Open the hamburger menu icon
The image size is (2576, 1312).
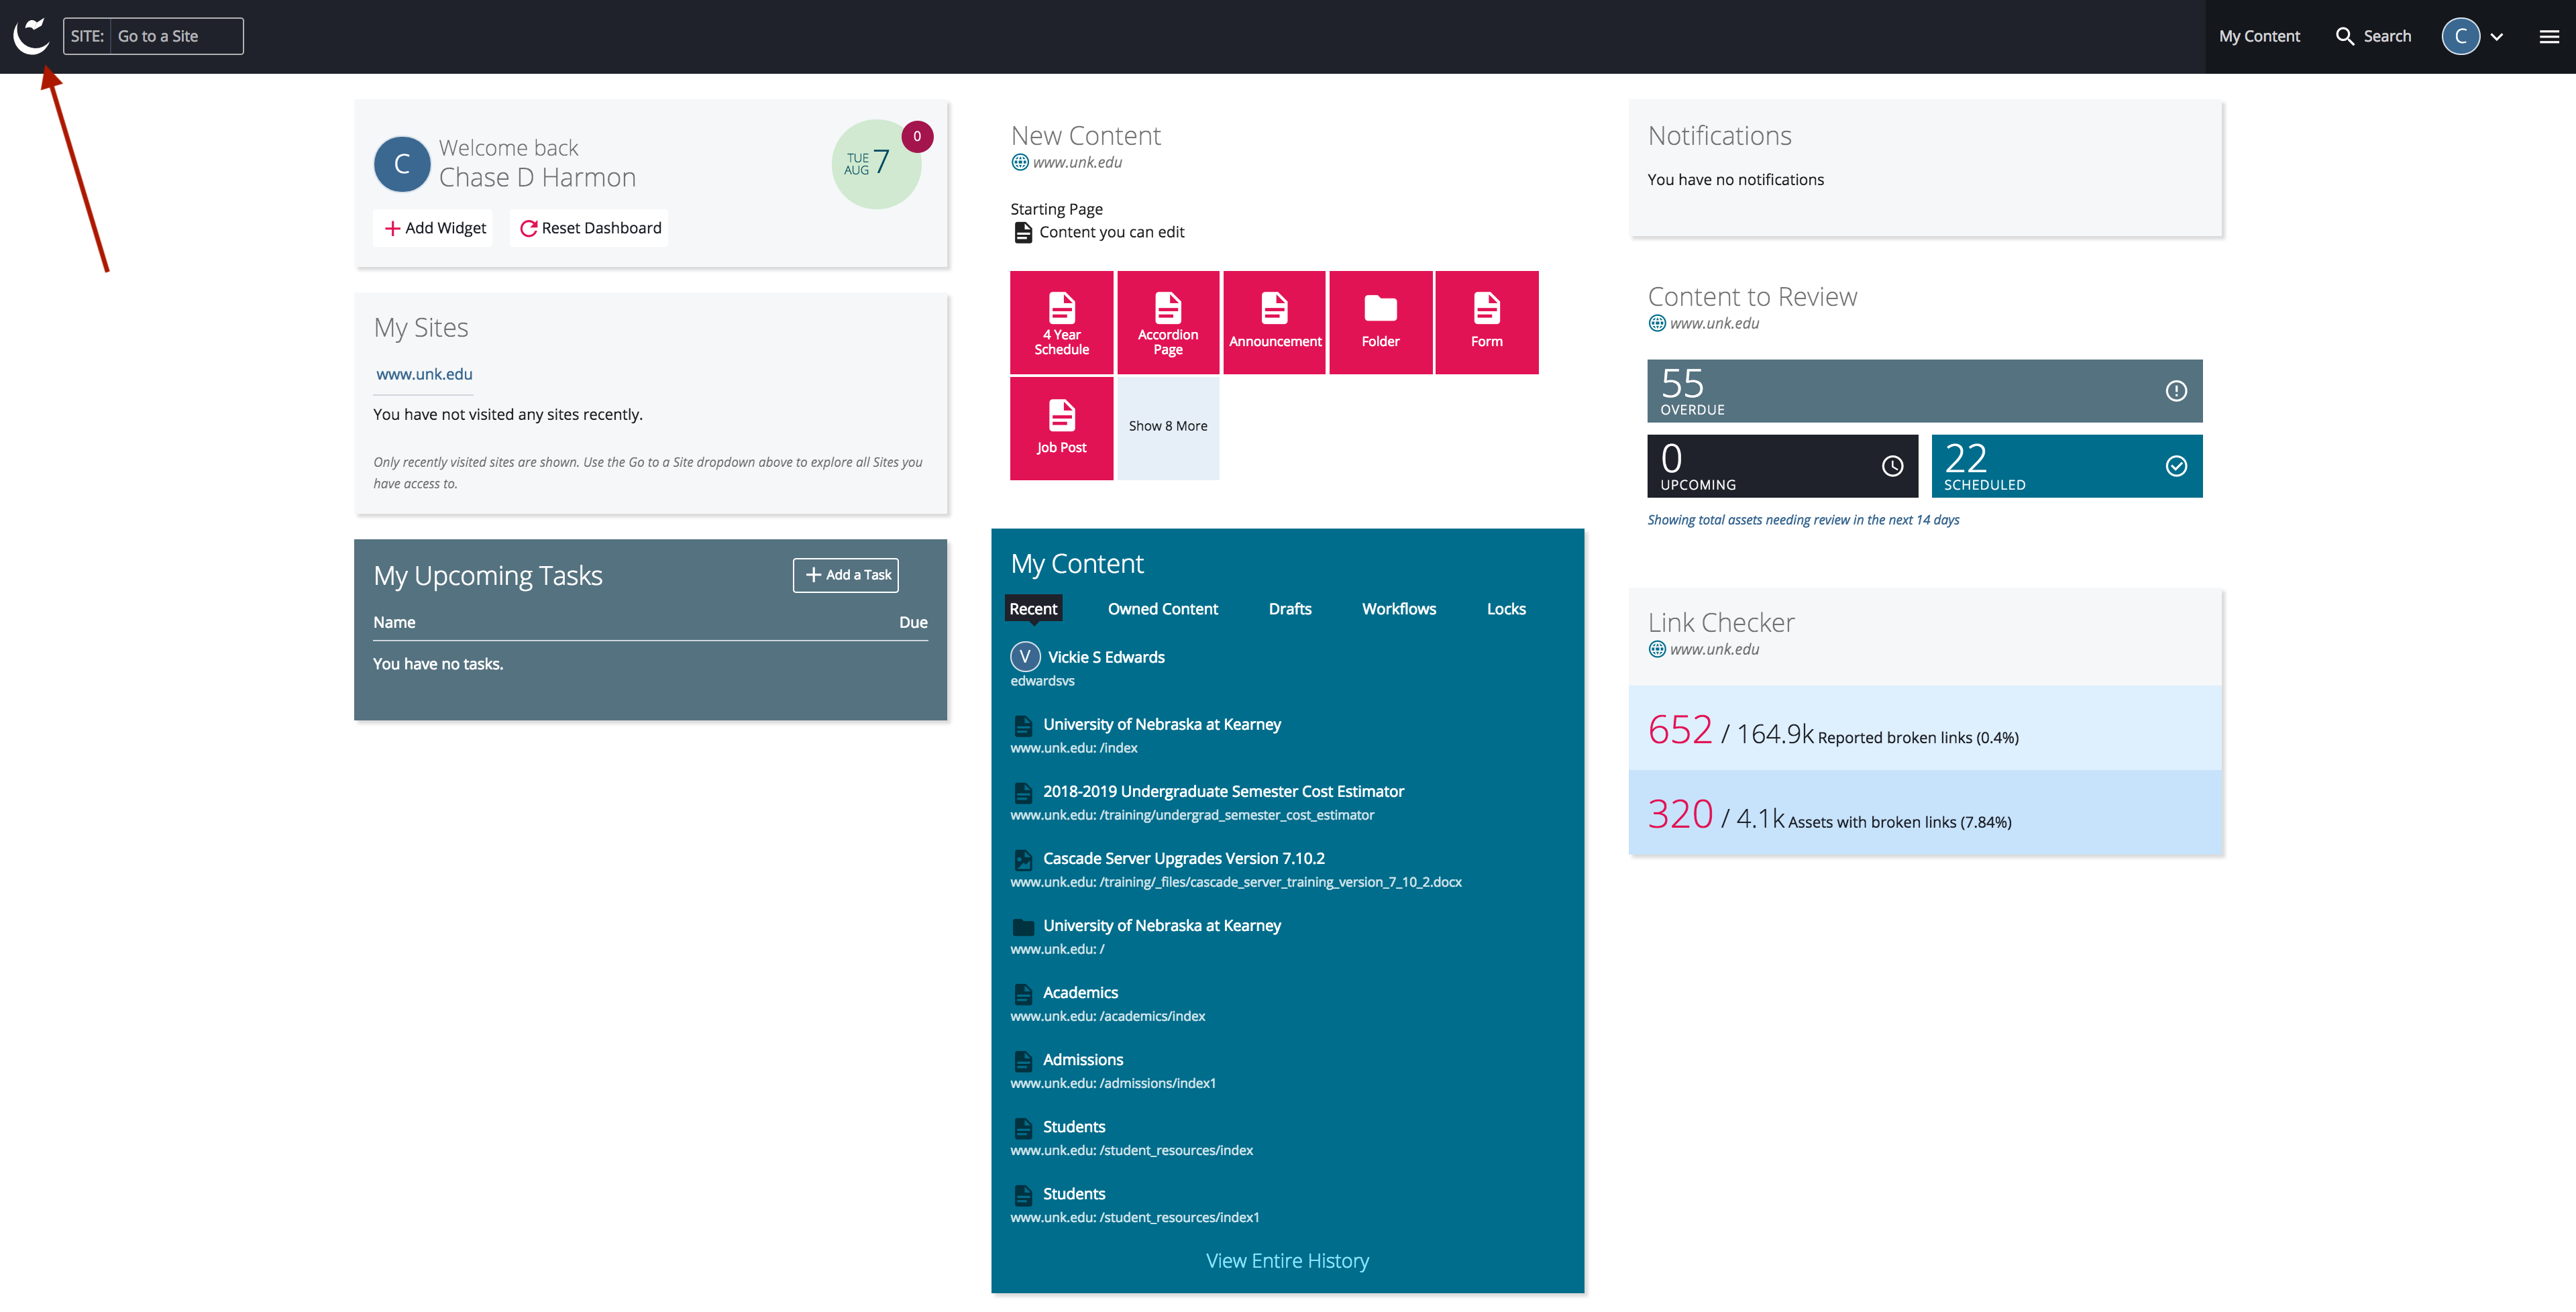click(x=2548, y=36)
